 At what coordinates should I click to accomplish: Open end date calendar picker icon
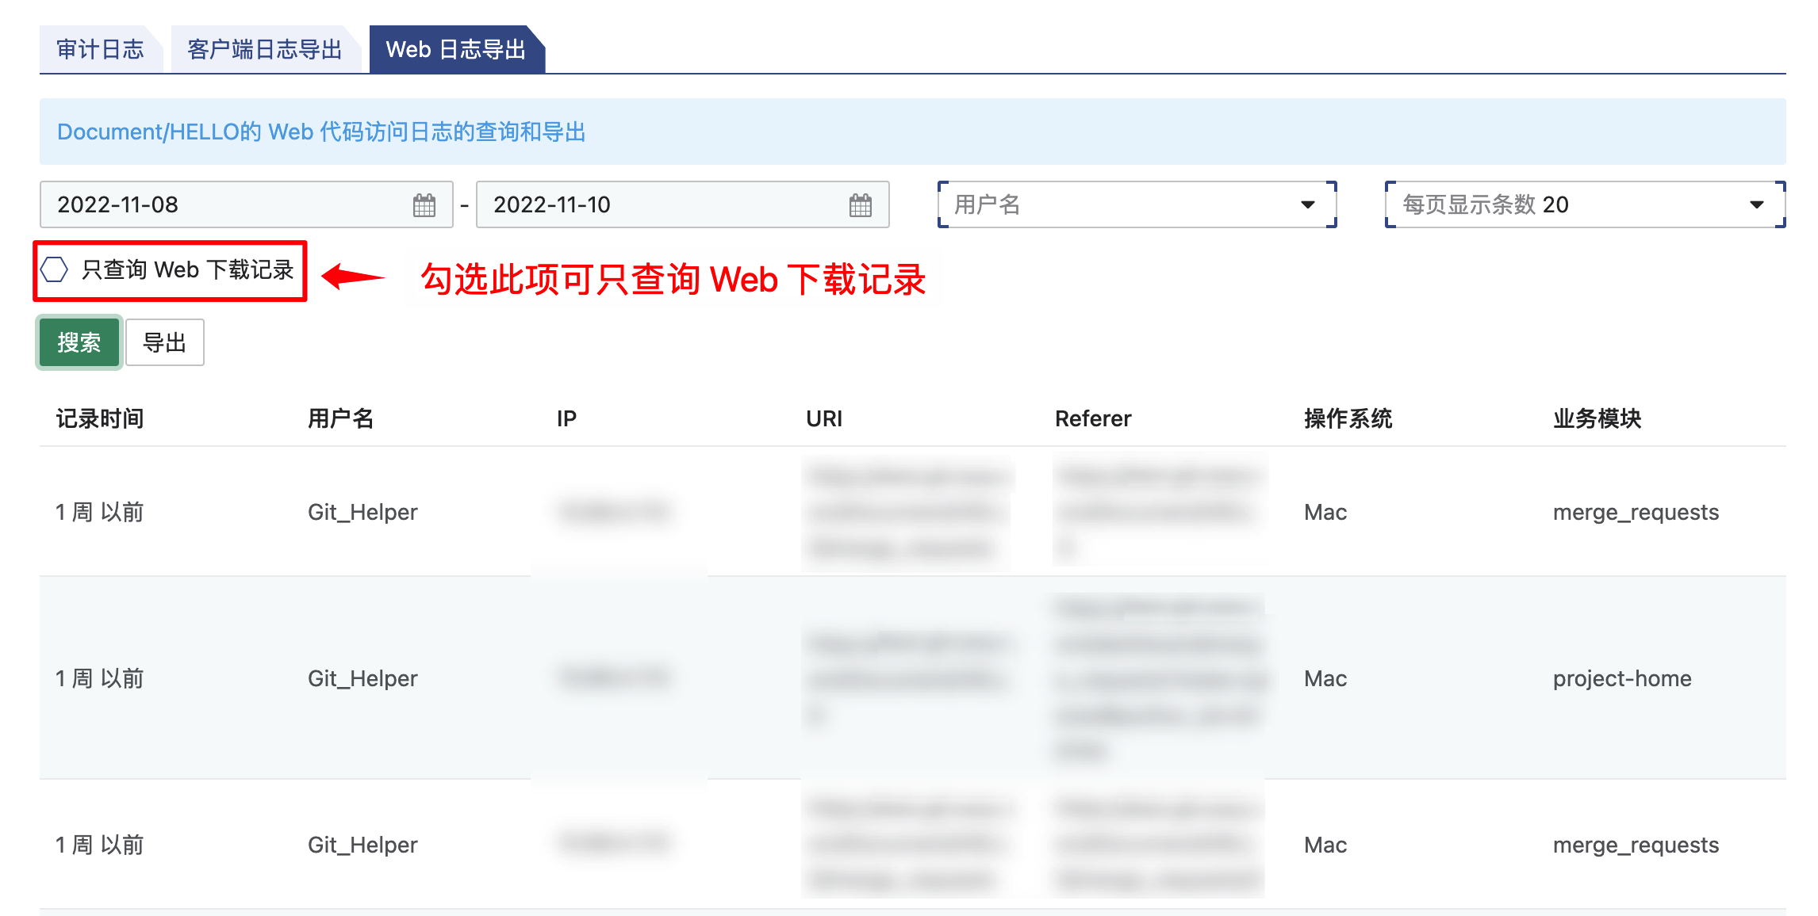coord(861,205)
